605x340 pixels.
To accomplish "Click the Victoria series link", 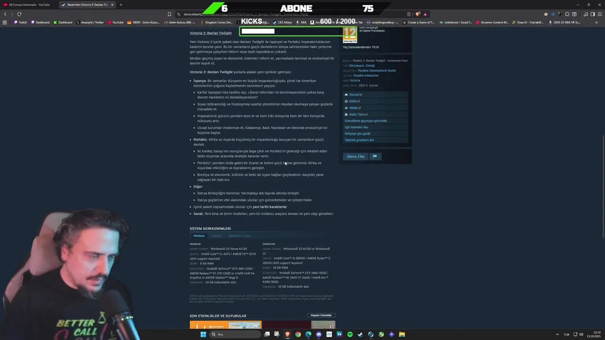I will coord(354,81).
